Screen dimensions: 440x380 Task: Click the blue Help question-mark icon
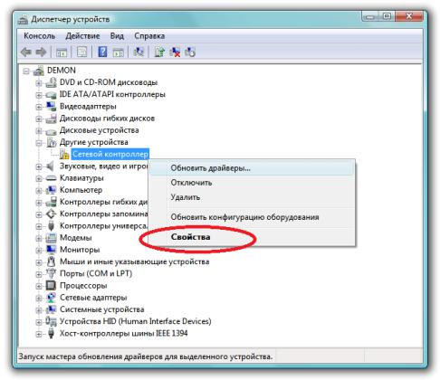click(102, 52)
